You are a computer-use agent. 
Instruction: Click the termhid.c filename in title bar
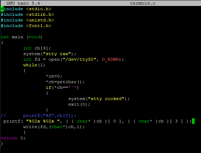(143, 3)
